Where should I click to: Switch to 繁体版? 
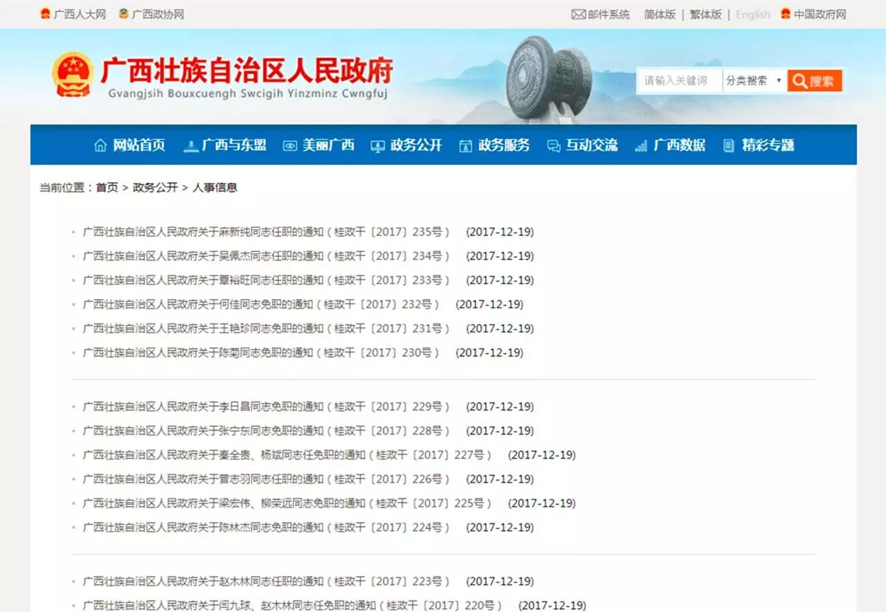click(x=705, y=14)
